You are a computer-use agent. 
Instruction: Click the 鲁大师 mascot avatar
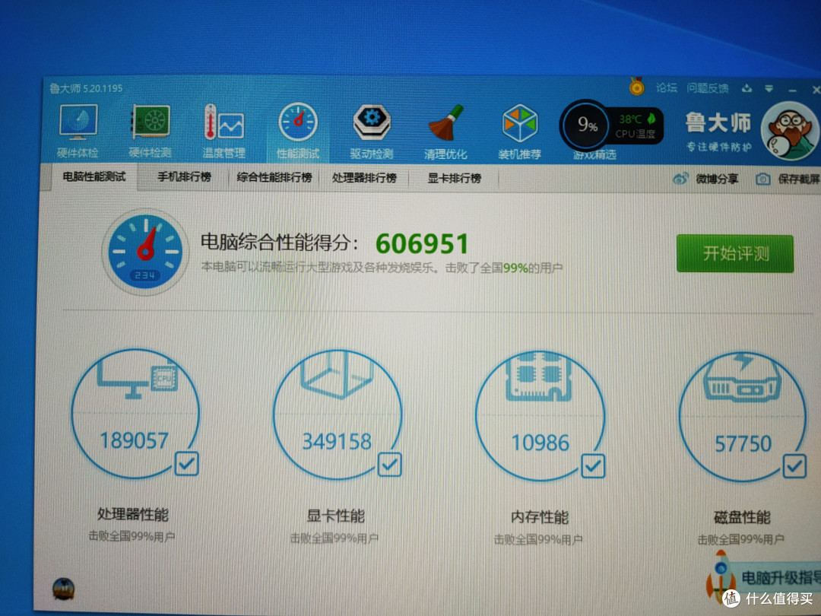[x=791, y=131]
